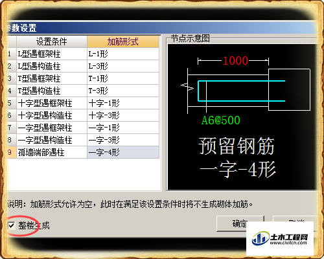Click the 一字-3形 reinforcement cell
Image resolution: width=324 pixels, height=259 pixels.
coord(123,140)
